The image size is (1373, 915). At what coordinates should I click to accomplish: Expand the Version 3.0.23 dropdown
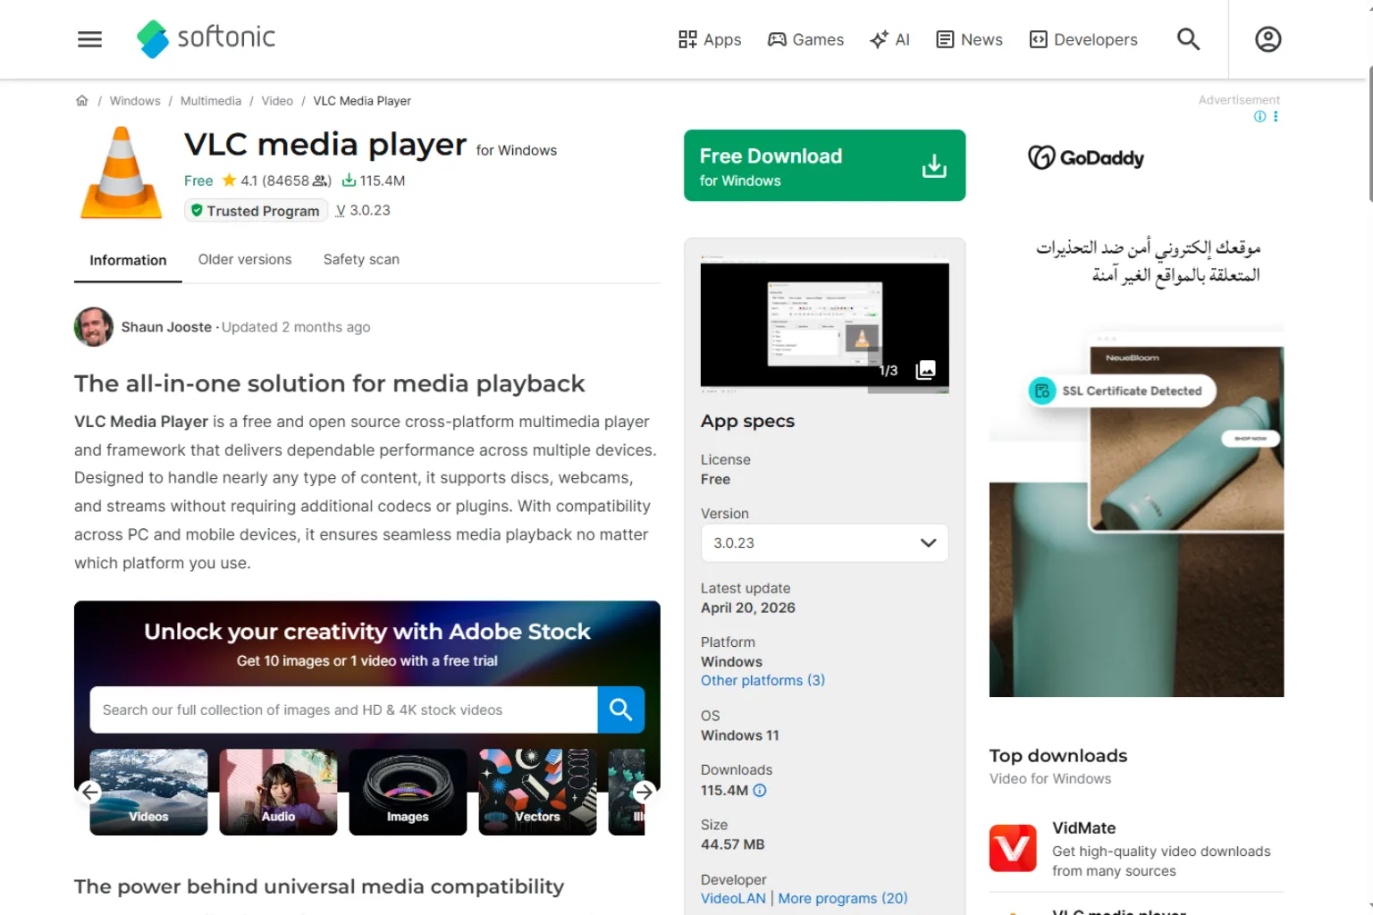click(x=824, y=543)
